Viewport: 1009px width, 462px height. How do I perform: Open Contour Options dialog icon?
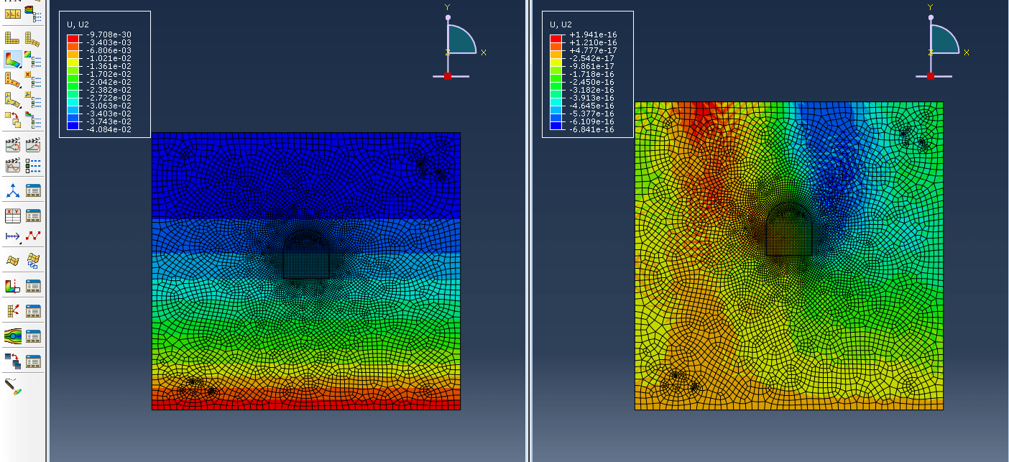tap(32, 59)
